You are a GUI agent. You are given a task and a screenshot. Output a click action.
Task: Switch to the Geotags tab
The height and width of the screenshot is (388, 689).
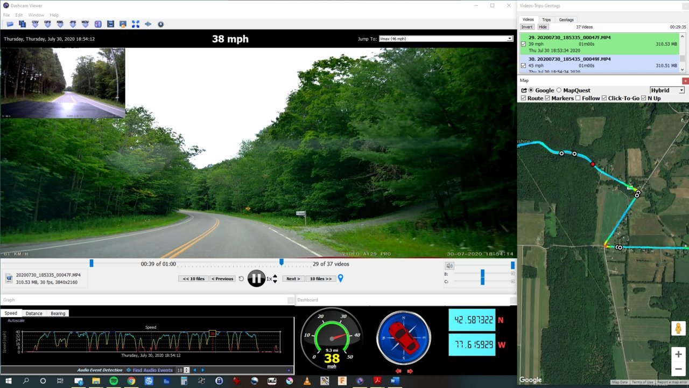[x=566, y=20]
